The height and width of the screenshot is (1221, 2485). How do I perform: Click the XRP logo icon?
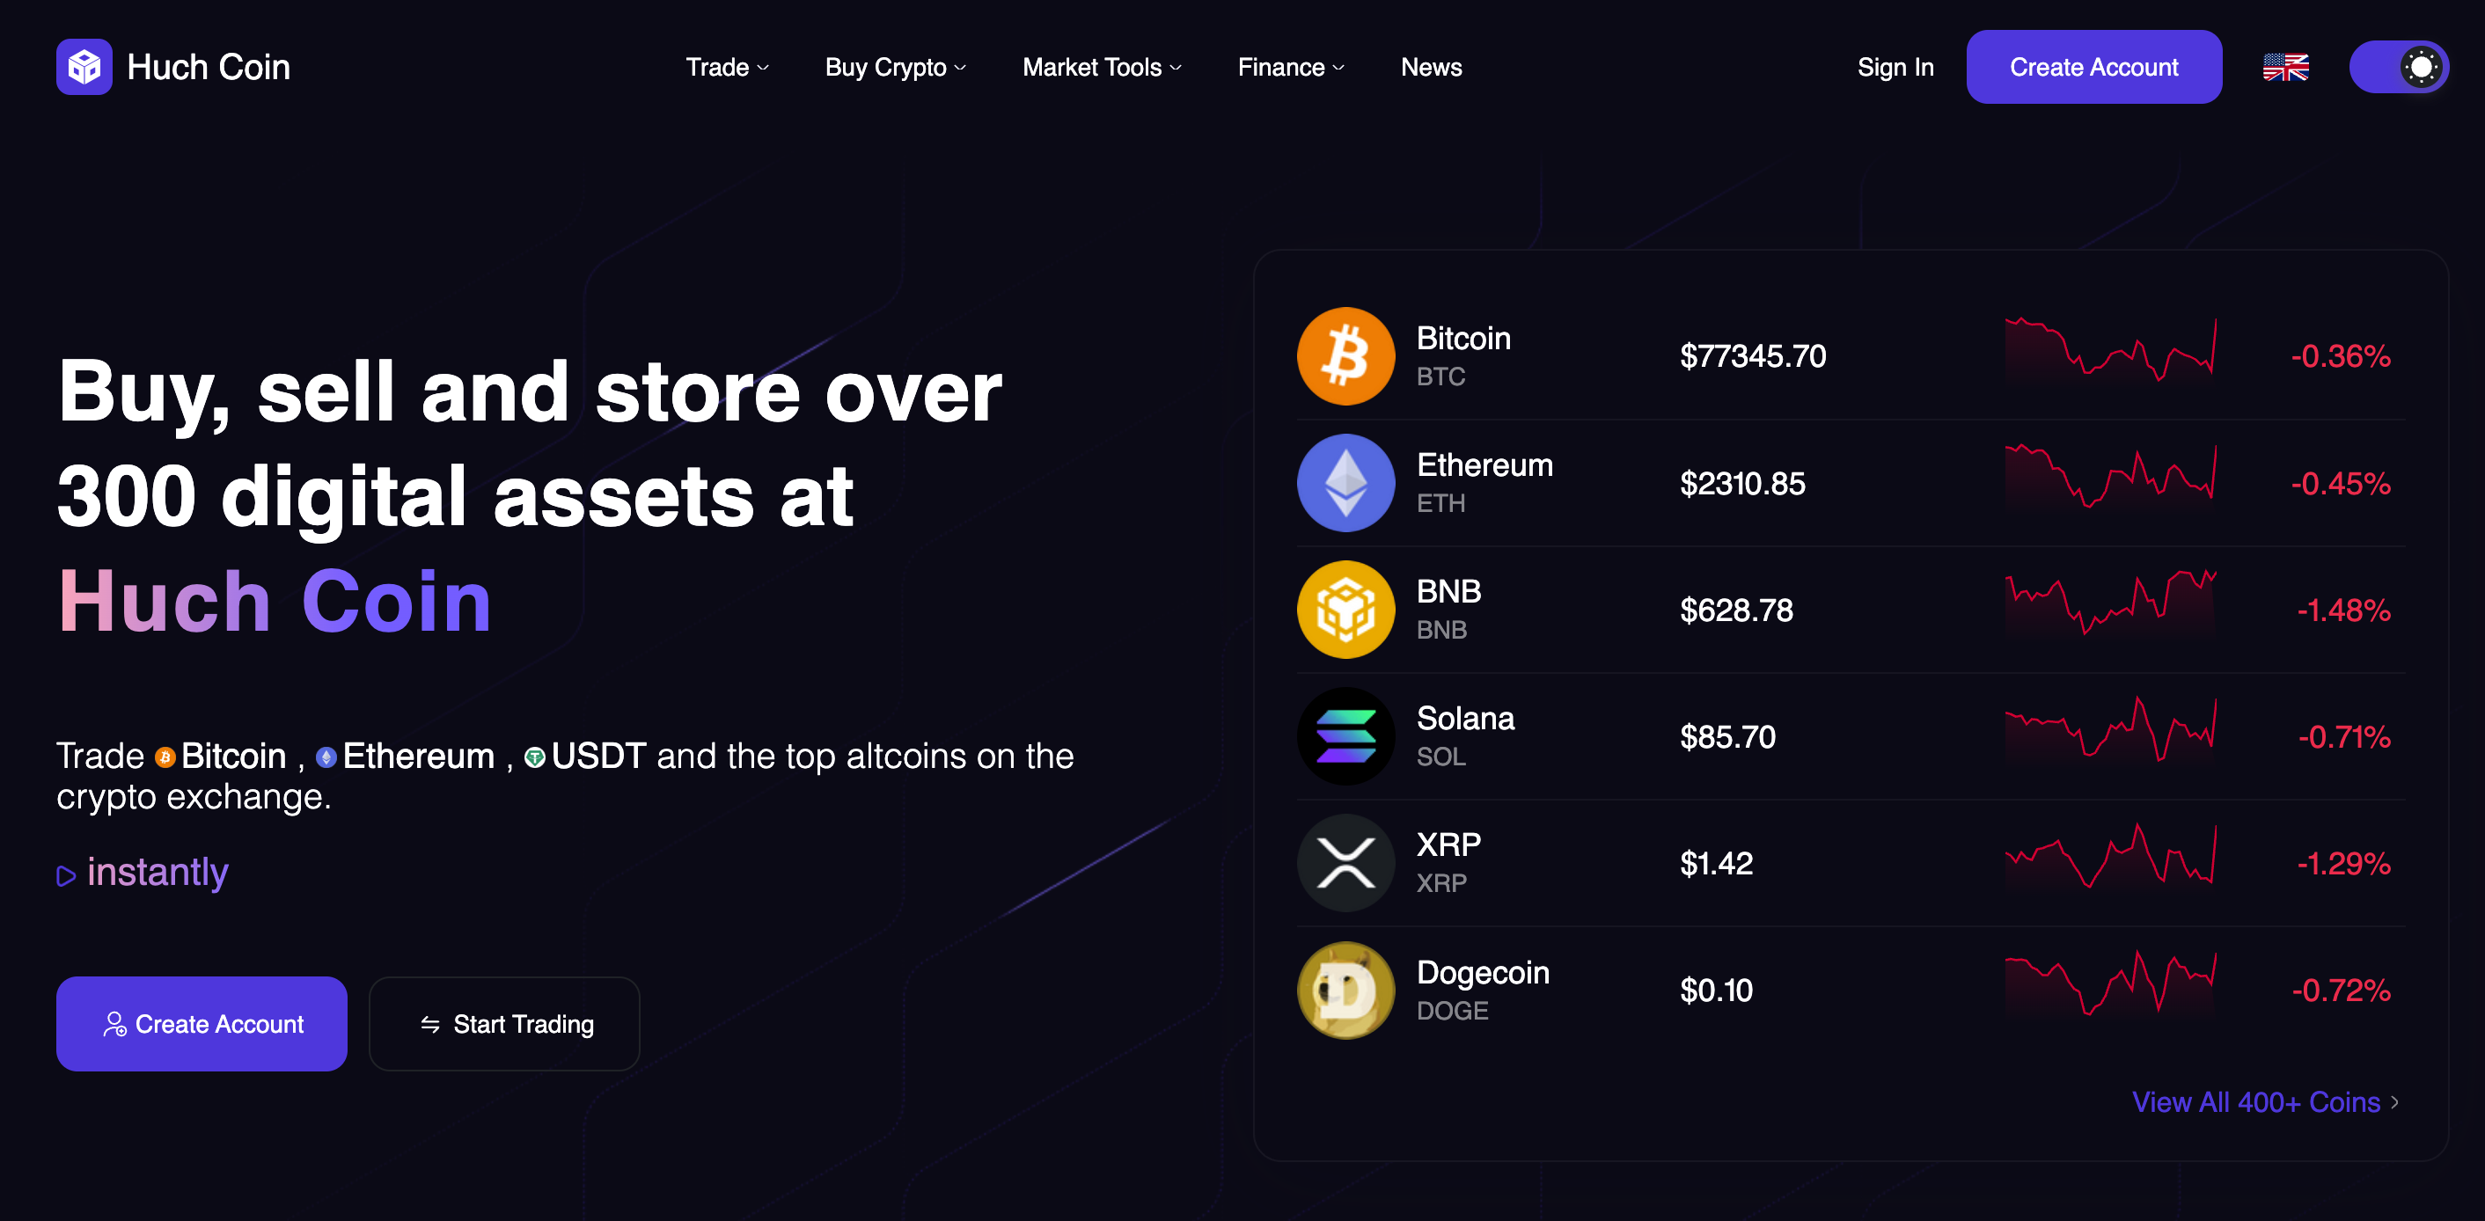(1345, 863)
